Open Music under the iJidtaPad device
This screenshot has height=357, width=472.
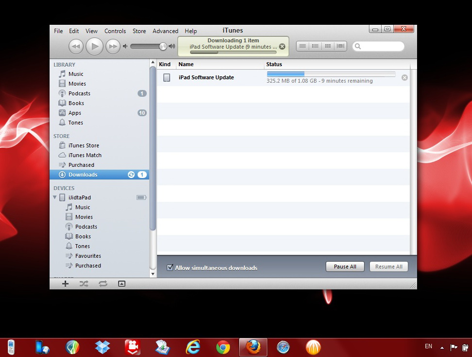point(99,207)
